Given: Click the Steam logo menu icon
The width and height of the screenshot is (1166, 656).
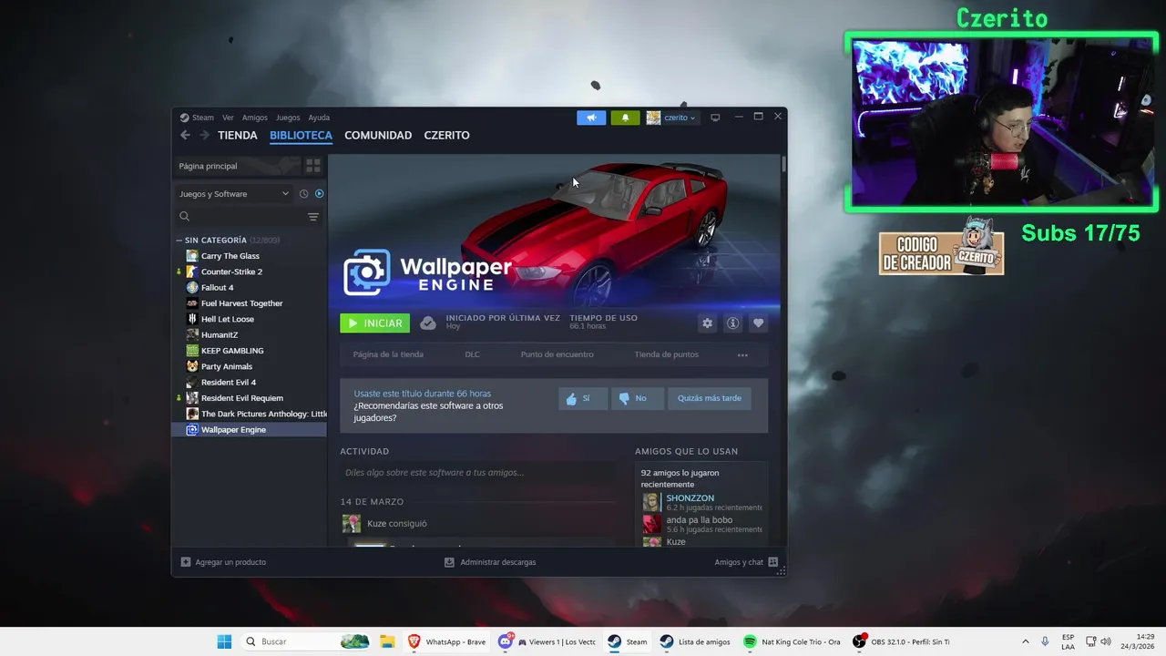Looking at the screenshot, I should click(184, 118).
